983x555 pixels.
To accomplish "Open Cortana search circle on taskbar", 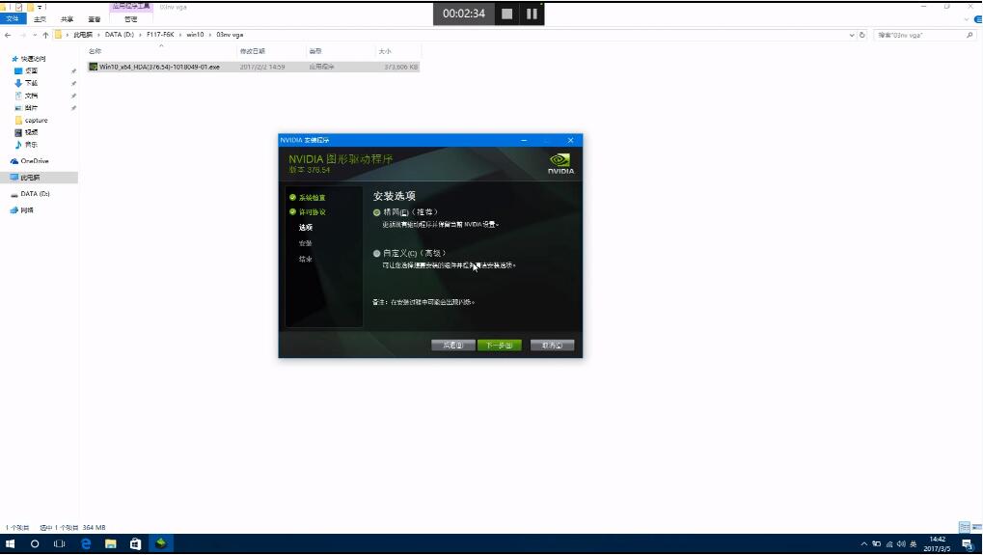I will 35,543.
